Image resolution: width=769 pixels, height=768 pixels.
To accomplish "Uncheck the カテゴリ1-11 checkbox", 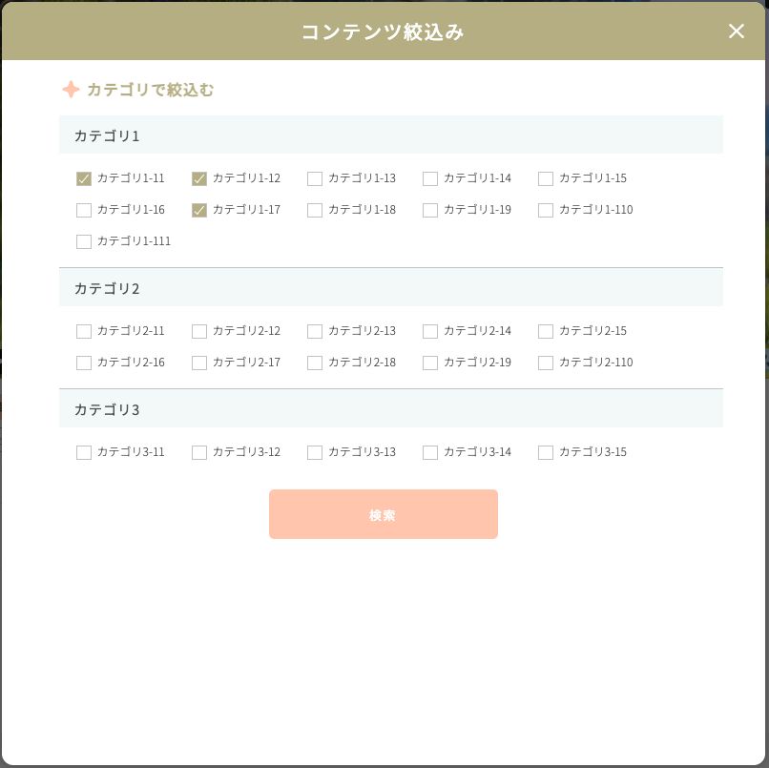I will [x=84, y=178].
